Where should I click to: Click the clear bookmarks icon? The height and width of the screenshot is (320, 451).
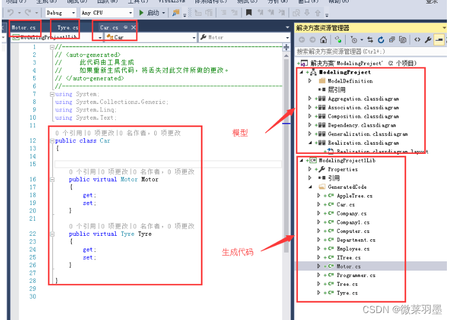coord(282,13)
